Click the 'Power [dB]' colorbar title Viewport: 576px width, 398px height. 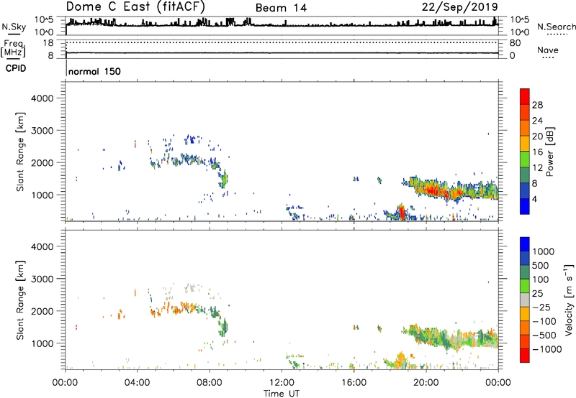[550, 152]
